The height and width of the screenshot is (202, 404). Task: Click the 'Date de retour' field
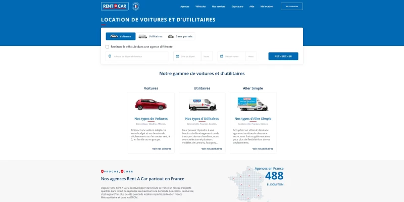pyautogui.click(x=231, y=56)
